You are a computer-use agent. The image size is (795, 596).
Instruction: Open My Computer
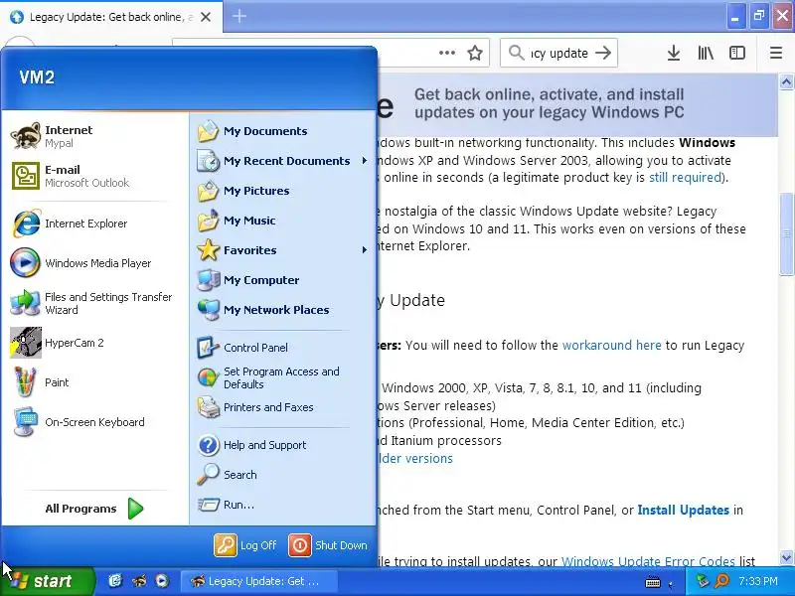coord(282,280)
